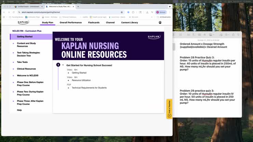Screen dimensions: 253x142
Task: Click the markup pen icon in Notes toolbar
Action: click(221, 35)
